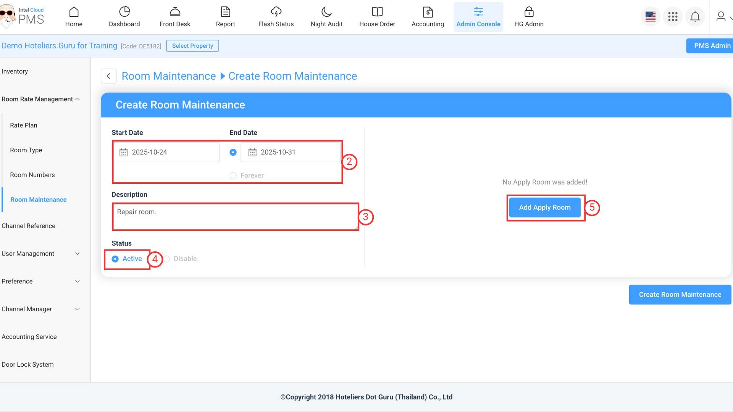Image resolution: width=733 pixels, height=412 pixels.
Task: Open Flash Status cloud icon
Action: click(276, 12)
